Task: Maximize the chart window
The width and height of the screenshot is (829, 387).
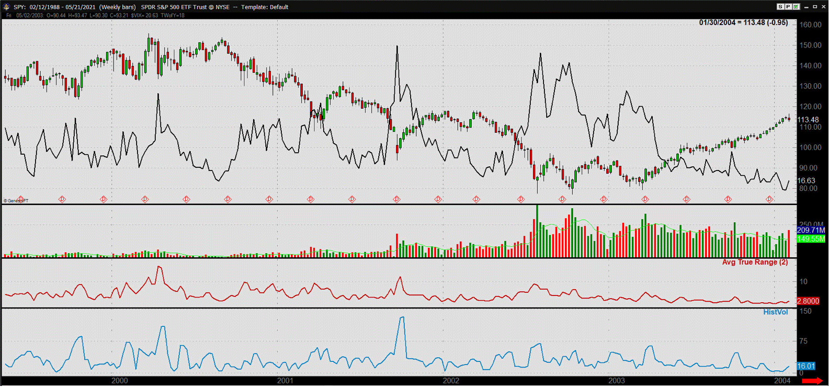Action: tap(814, 7)
